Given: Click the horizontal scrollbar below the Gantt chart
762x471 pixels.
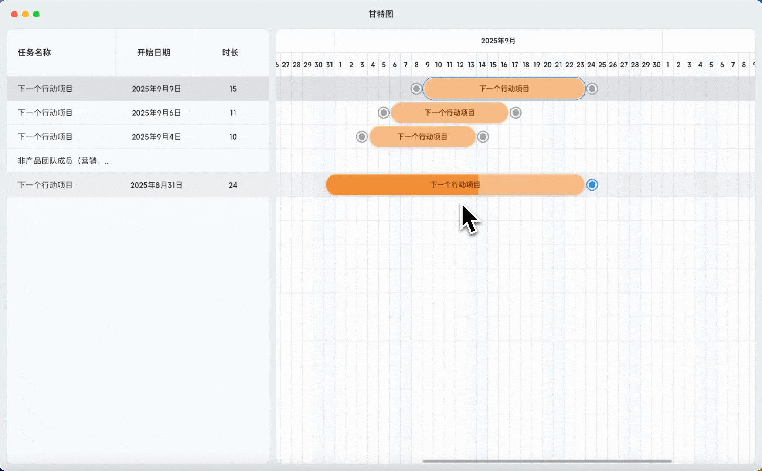Looking at the screenshot, I should [x=547, y=461].
